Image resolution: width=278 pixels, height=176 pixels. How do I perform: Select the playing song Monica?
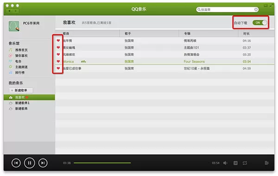pyautogui.click(x=69, y=61)
